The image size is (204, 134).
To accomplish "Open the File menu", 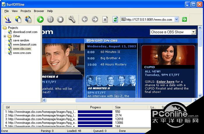I will click(6, 11).
